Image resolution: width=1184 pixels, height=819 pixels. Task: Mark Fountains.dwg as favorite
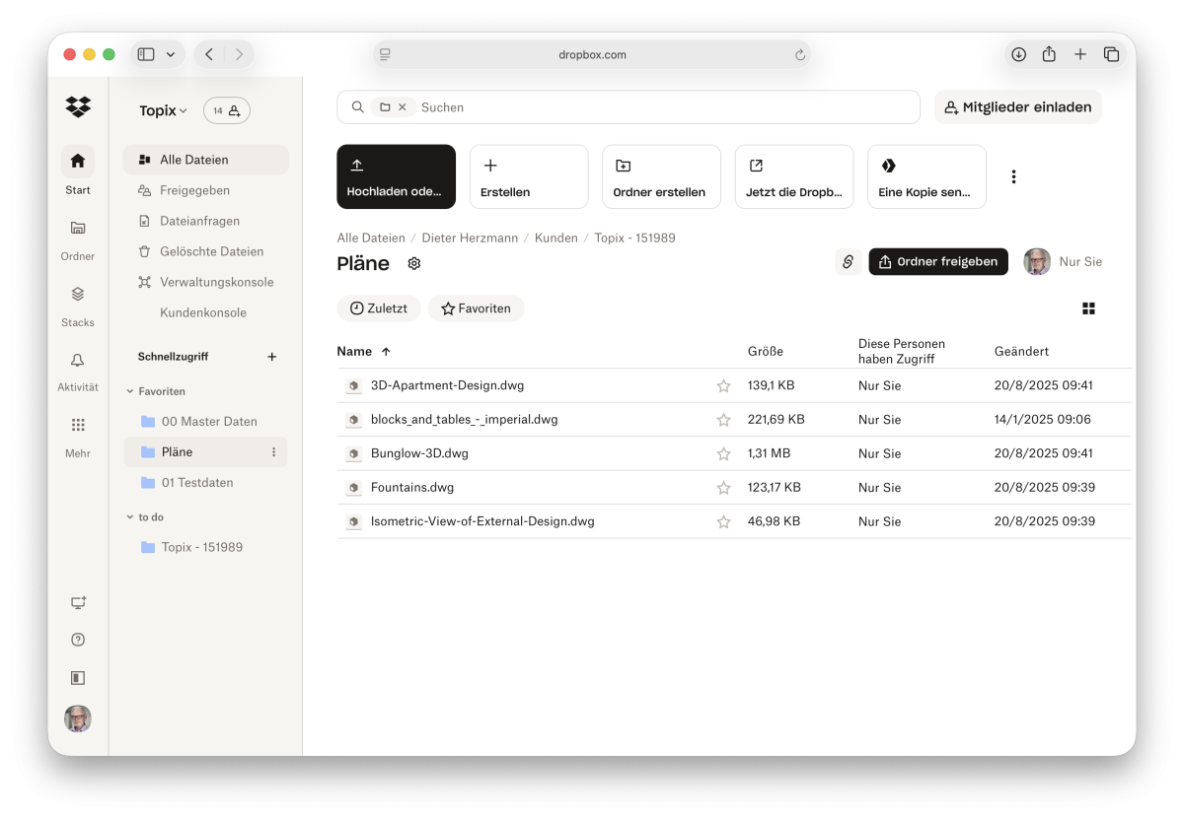click(723, 488)
